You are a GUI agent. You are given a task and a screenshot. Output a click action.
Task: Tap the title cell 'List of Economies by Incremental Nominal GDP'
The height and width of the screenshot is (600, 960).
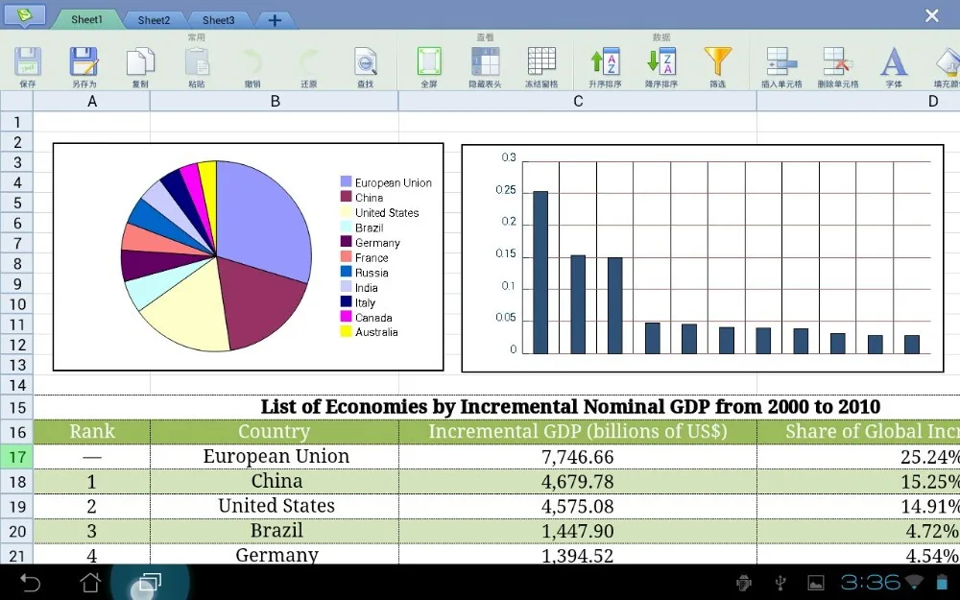click(570, 407)
